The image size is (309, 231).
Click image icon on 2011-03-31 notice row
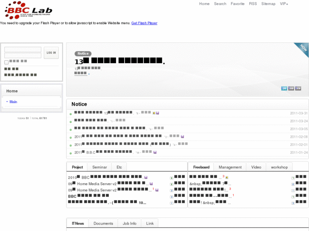click(154, 113)
